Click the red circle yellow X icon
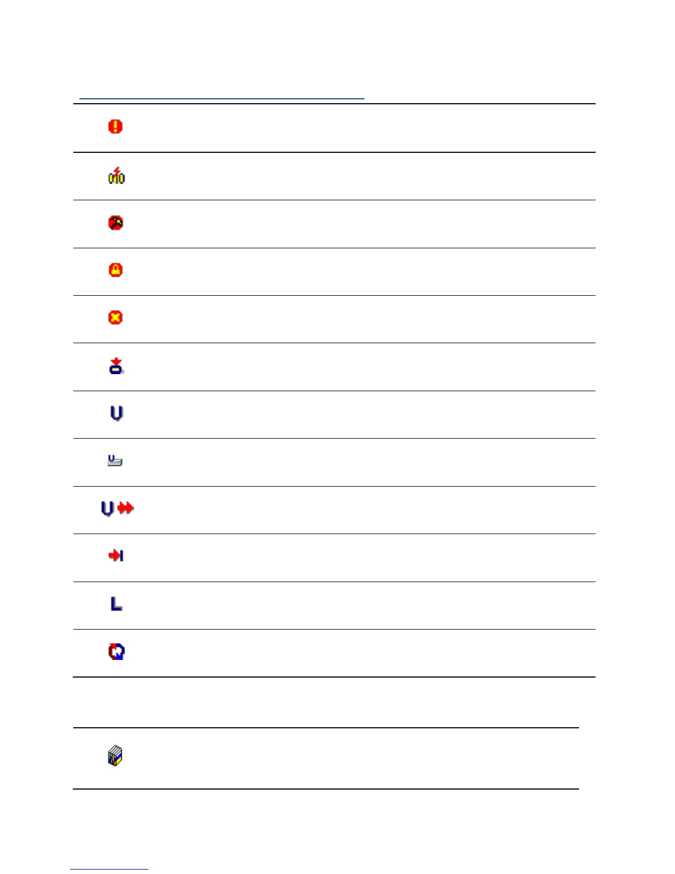 tap(115, 318)
